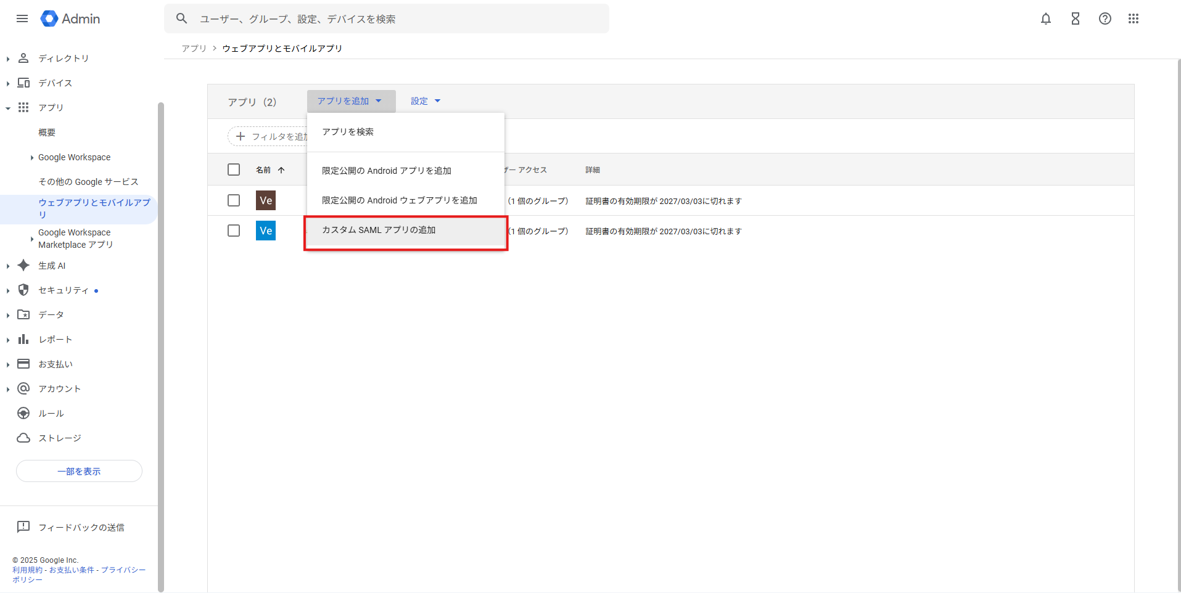Screen dimensions: 1181x593
Task: Collapse the アプリ sidebar arrow
Action: 8,108
